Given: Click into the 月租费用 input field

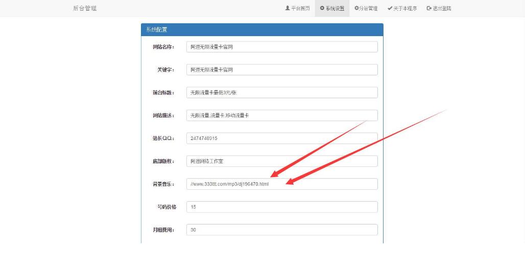Looking at the screenshot, I should 282,230.
